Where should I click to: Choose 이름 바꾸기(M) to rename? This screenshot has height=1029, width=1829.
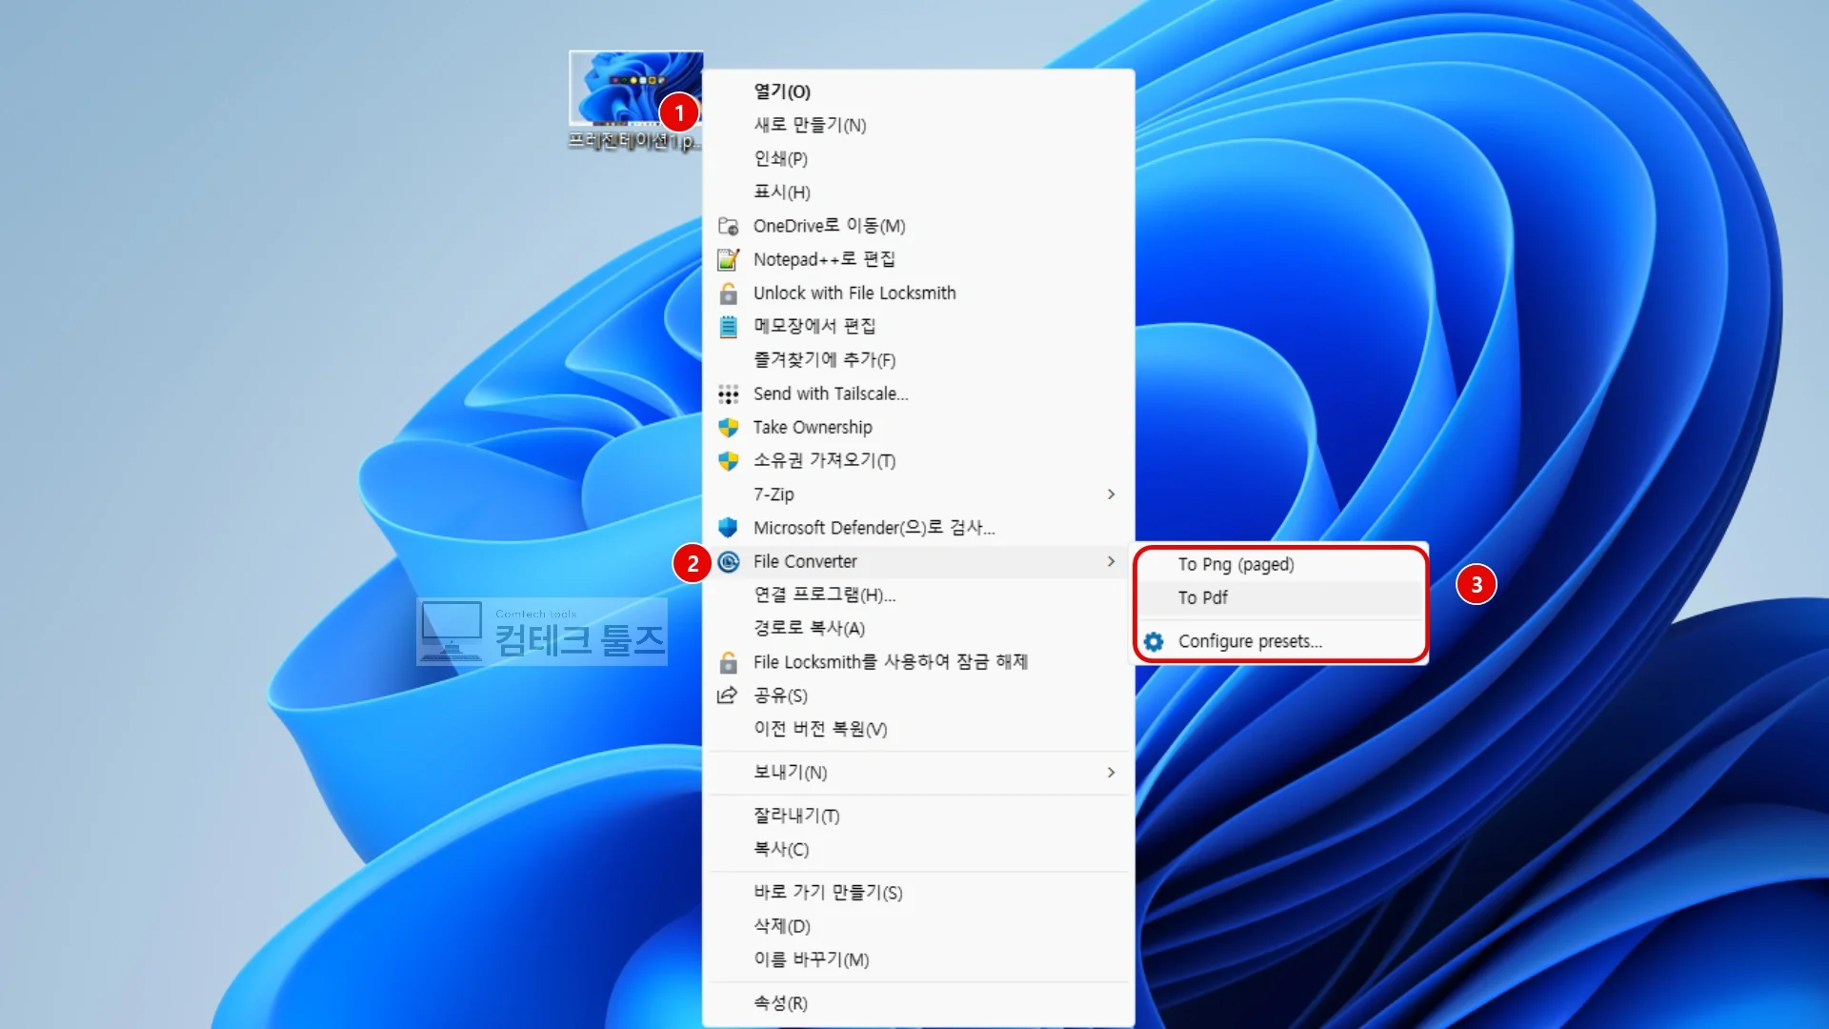coord(918,959)
